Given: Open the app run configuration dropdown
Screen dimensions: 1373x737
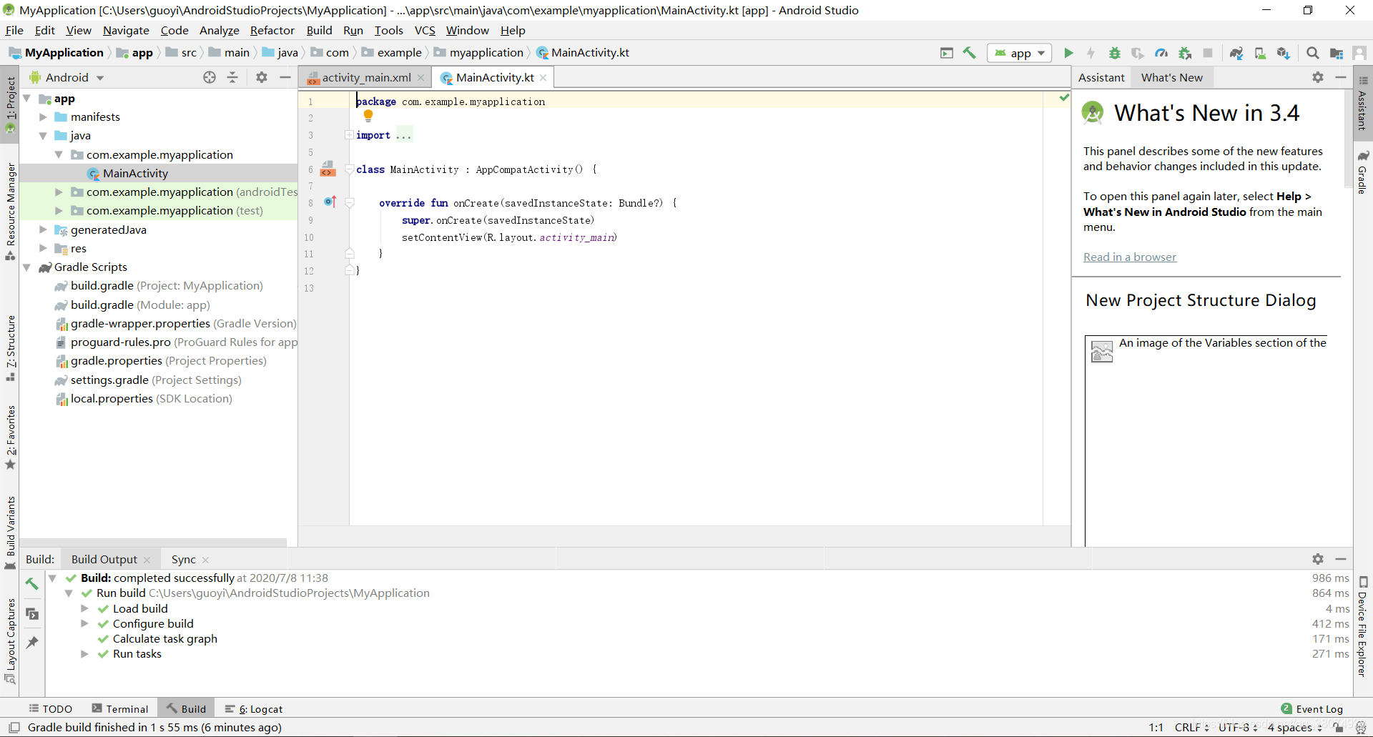Looking at the screenshot, I should [x=1020, y=53].
